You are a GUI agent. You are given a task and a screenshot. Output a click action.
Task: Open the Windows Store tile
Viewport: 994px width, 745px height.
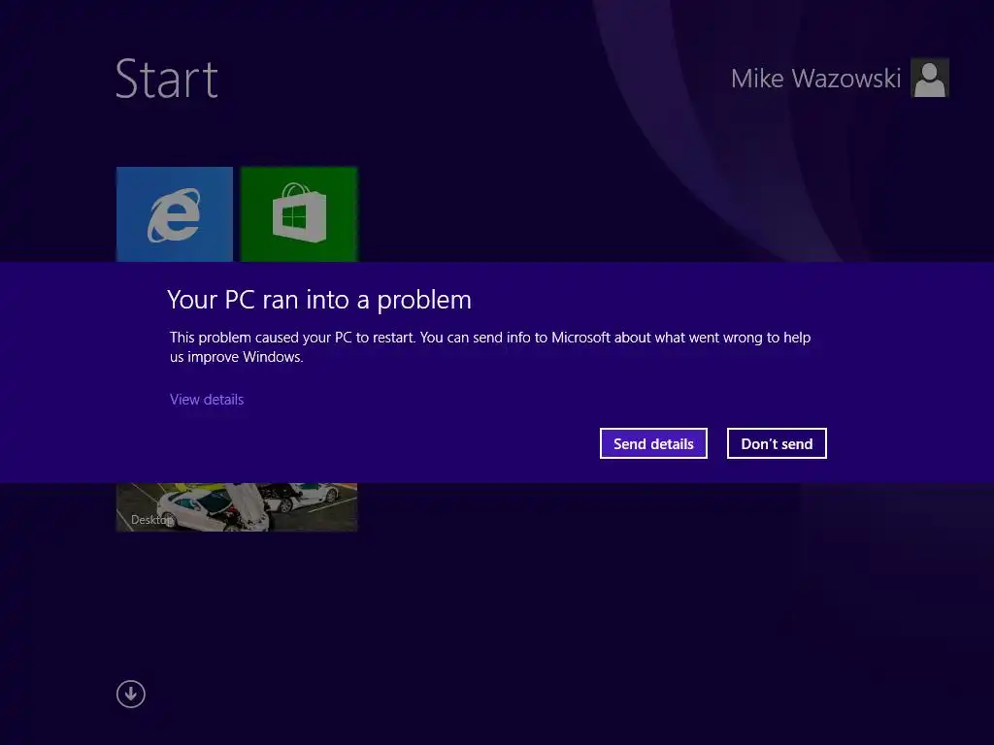[x=299, y=214]
